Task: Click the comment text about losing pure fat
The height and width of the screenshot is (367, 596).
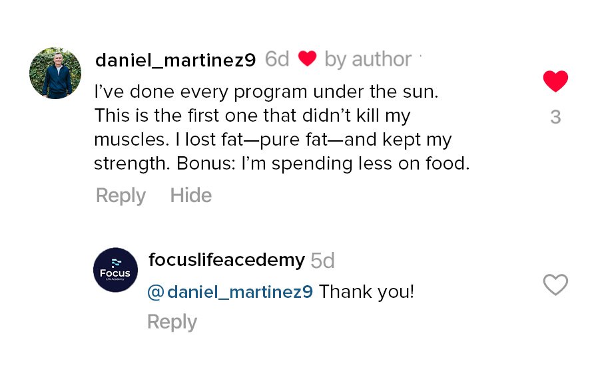Action: (272, 140)
